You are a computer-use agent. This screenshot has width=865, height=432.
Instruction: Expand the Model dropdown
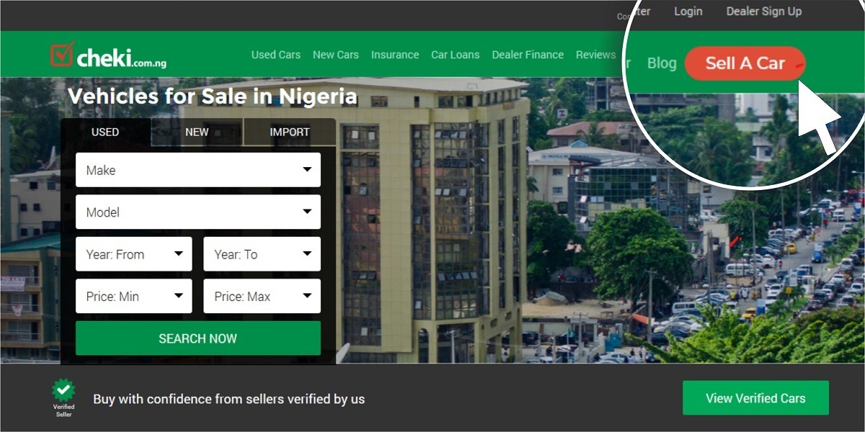pos(198,212)
